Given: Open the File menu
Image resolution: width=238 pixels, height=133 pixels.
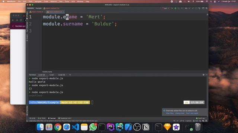Looking at the screenshot, I should [19, 1].
